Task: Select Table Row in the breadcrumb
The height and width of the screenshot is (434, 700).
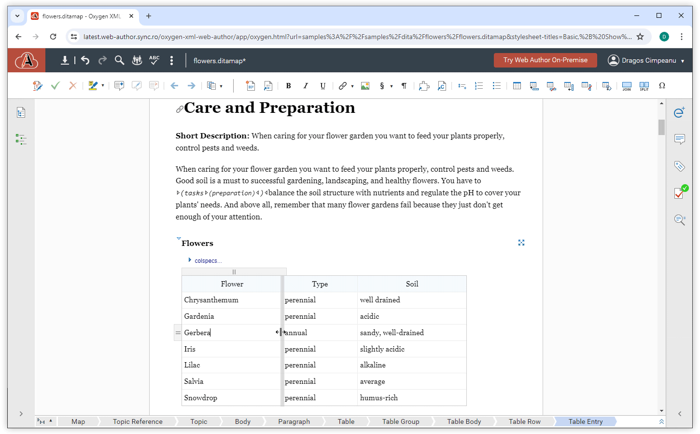Action: pos(524,421)
